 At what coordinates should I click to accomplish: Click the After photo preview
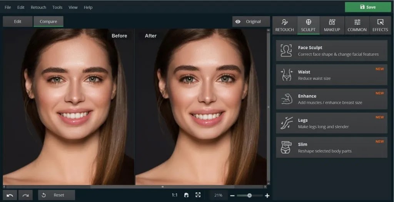tap(201, 107)
